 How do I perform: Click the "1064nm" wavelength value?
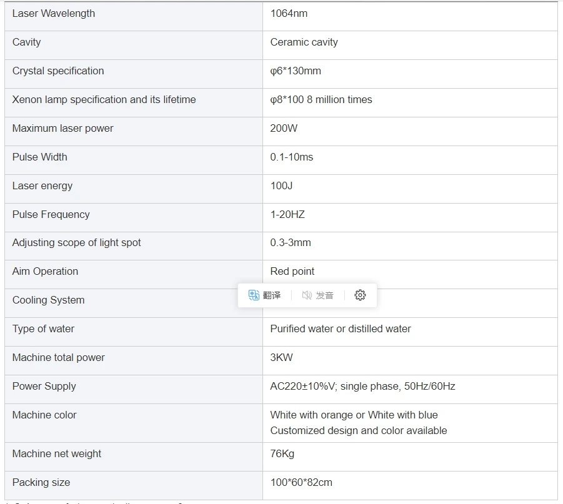coord(289,14)
